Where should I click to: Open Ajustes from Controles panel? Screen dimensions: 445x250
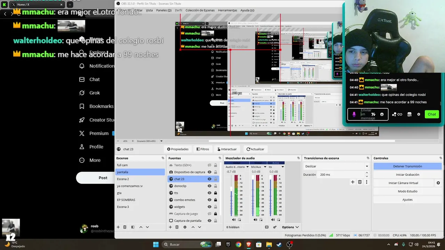[x=407, y=200]
